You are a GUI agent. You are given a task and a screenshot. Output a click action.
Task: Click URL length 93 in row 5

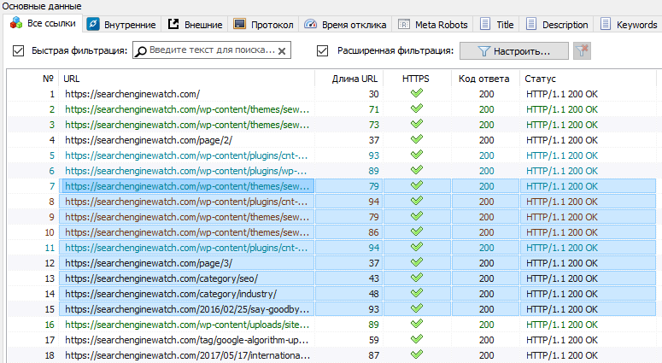373,155
